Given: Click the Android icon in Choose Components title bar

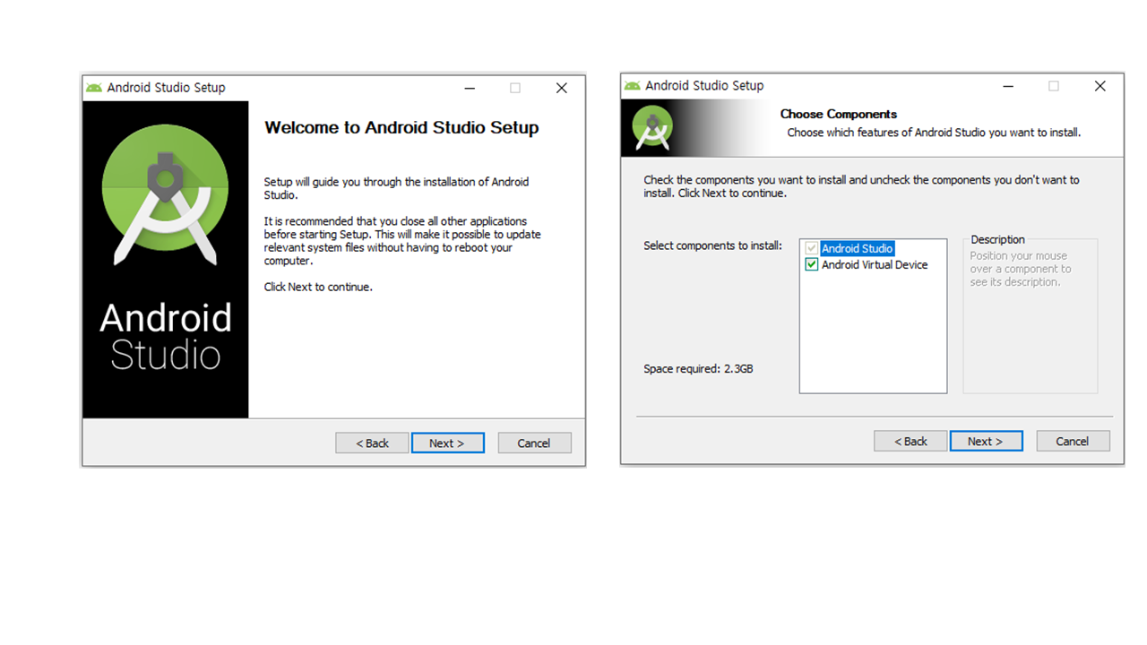Looking at the screenshot, I should pyautogui.click(x=633, y=86).
